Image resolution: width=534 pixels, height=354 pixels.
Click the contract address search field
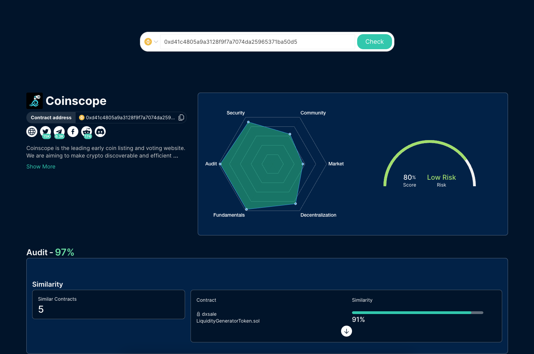click(x=257, y=42)
